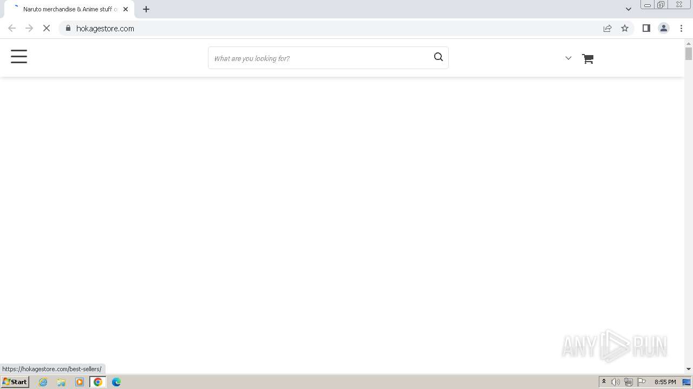Minimize the Chrome window
Screen dimensions: 693x389
(x=648, y=5)
